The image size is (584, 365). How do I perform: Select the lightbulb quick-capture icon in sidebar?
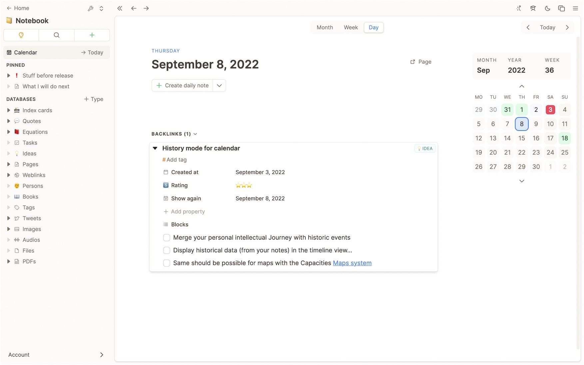21,35
